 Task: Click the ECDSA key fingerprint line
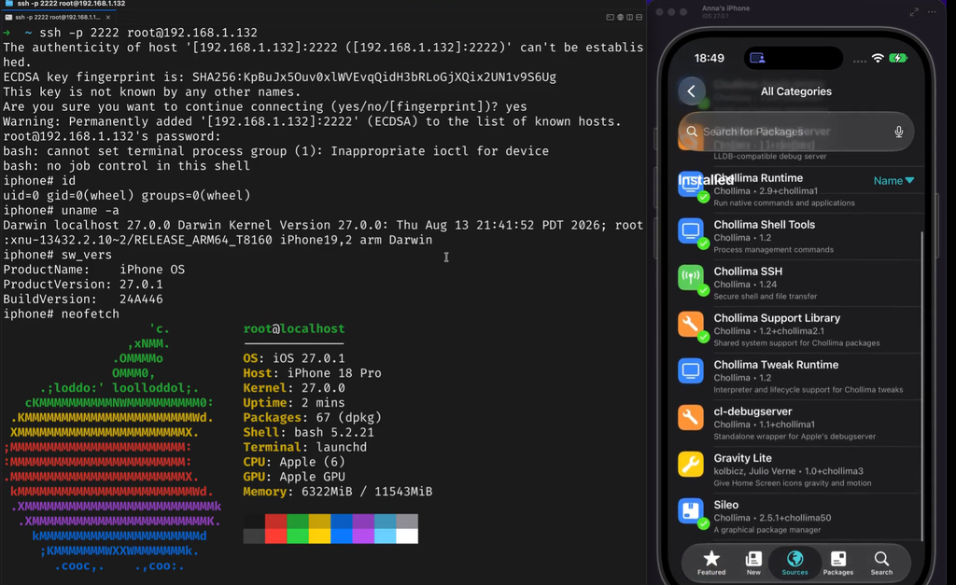coord(280,77)
